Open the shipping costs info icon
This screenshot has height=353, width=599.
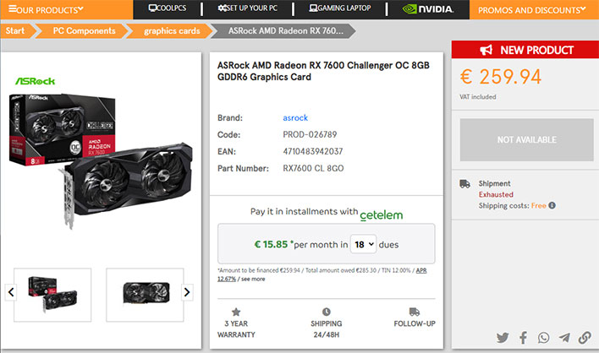click(552, 205)
